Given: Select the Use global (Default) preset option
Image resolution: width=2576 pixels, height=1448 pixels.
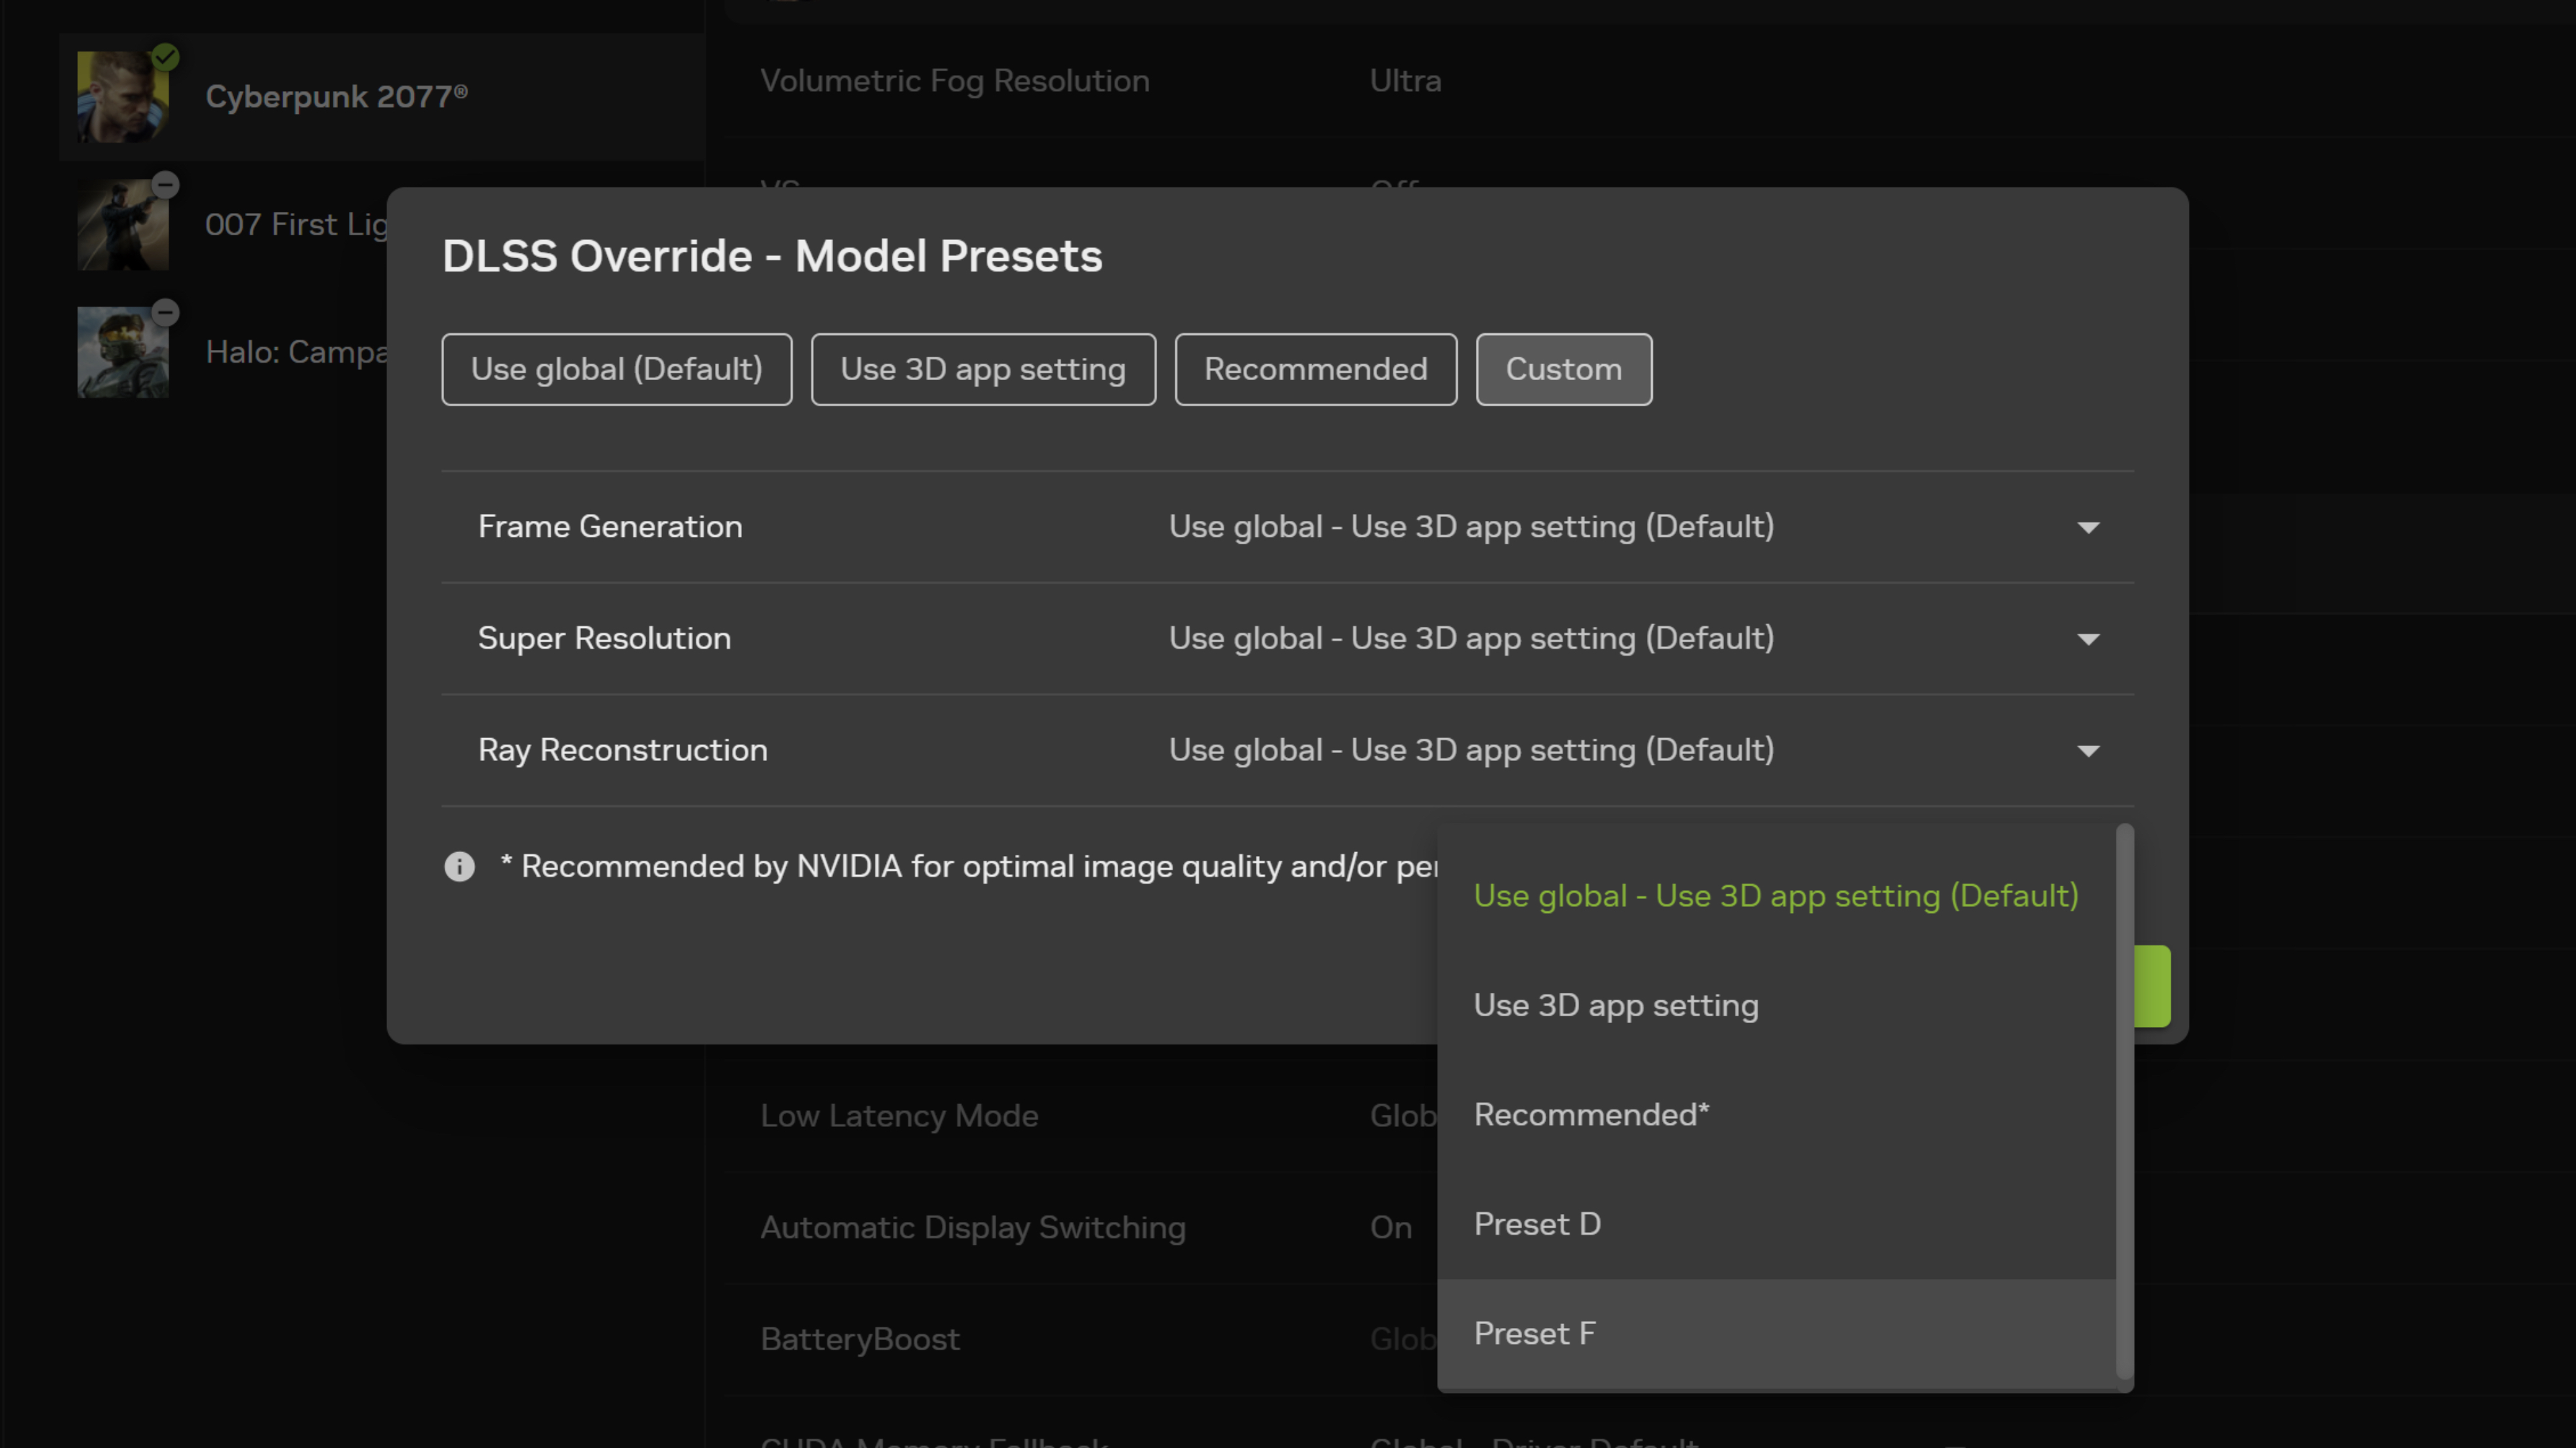Looking at the screenshot, I should point(617,370).
